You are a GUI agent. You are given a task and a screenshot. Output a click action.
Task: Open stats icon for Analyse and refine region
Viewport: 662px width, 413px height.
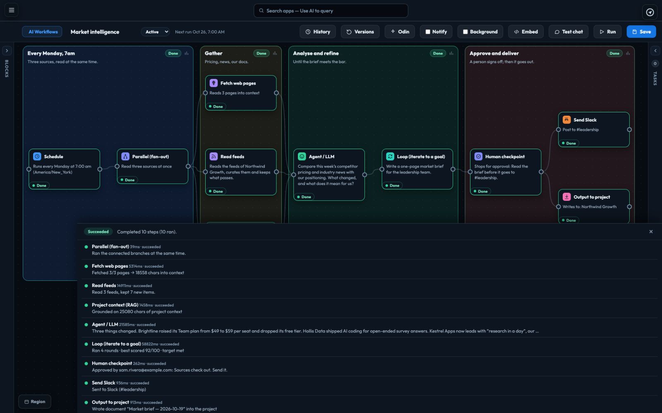click(x=451, y=53)
